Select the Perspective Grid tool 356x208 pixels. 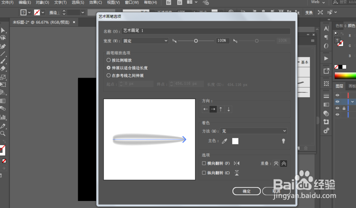coord(3,92)
